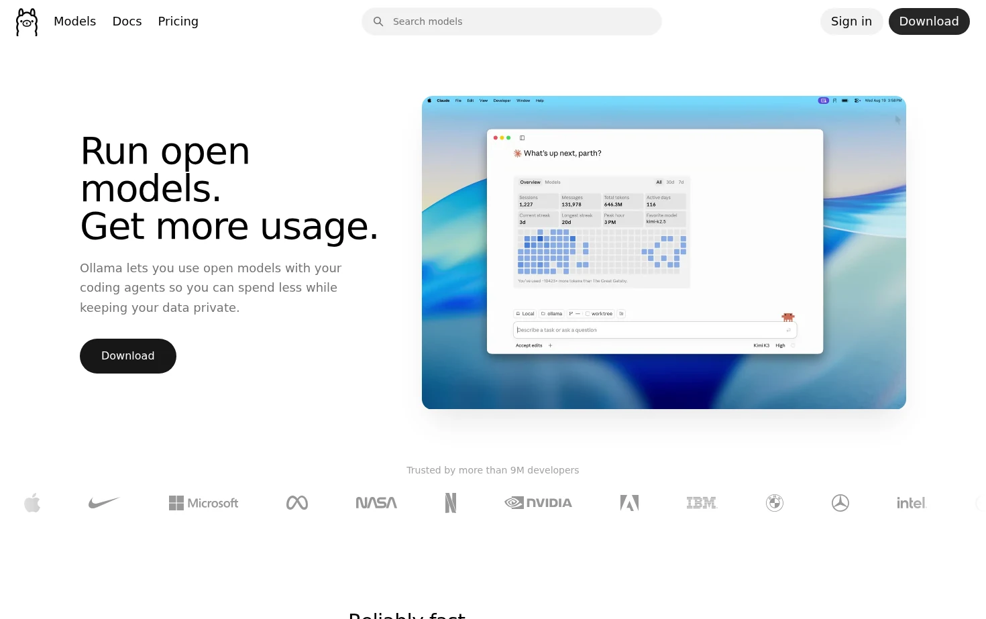
Task: Click the Ollama llama logo
Action: pyautogui.click(x=27, y=21)
